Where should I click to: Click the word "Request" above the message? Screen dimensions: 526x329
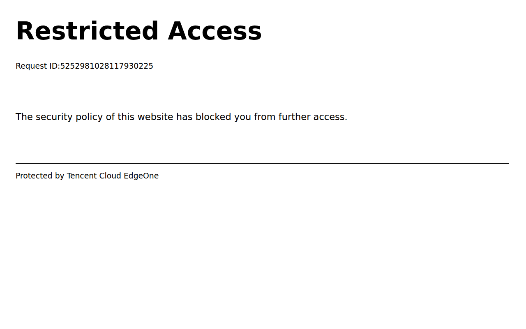coord(31,66)
